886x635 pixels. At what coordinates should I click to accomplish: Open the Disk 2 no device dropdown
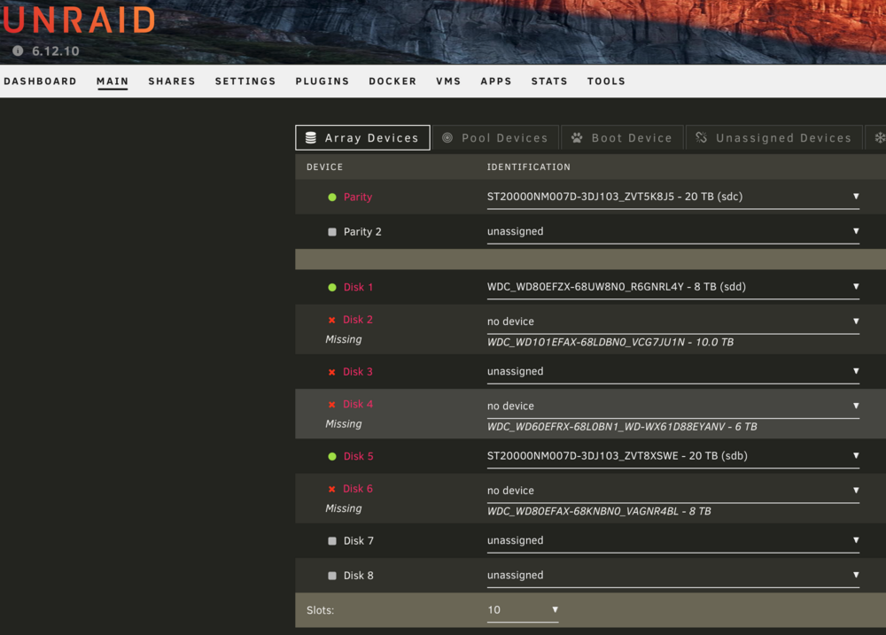point(673,321)
